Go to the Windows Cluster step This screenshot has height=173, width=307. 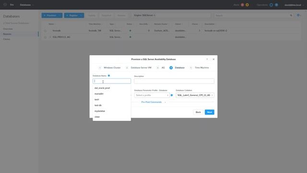click(x=110, y=68)
